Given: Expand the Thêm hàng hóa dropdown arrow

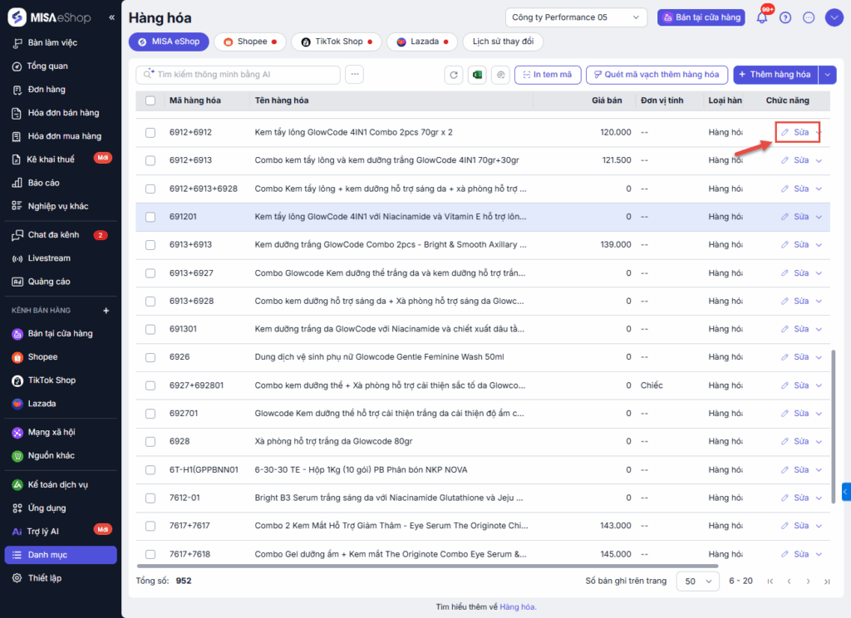Looking at the screenshot, I should point(827,75).
